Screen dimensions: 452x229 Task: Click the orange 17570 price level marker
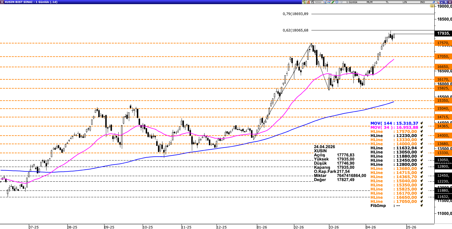click(443, 43)
